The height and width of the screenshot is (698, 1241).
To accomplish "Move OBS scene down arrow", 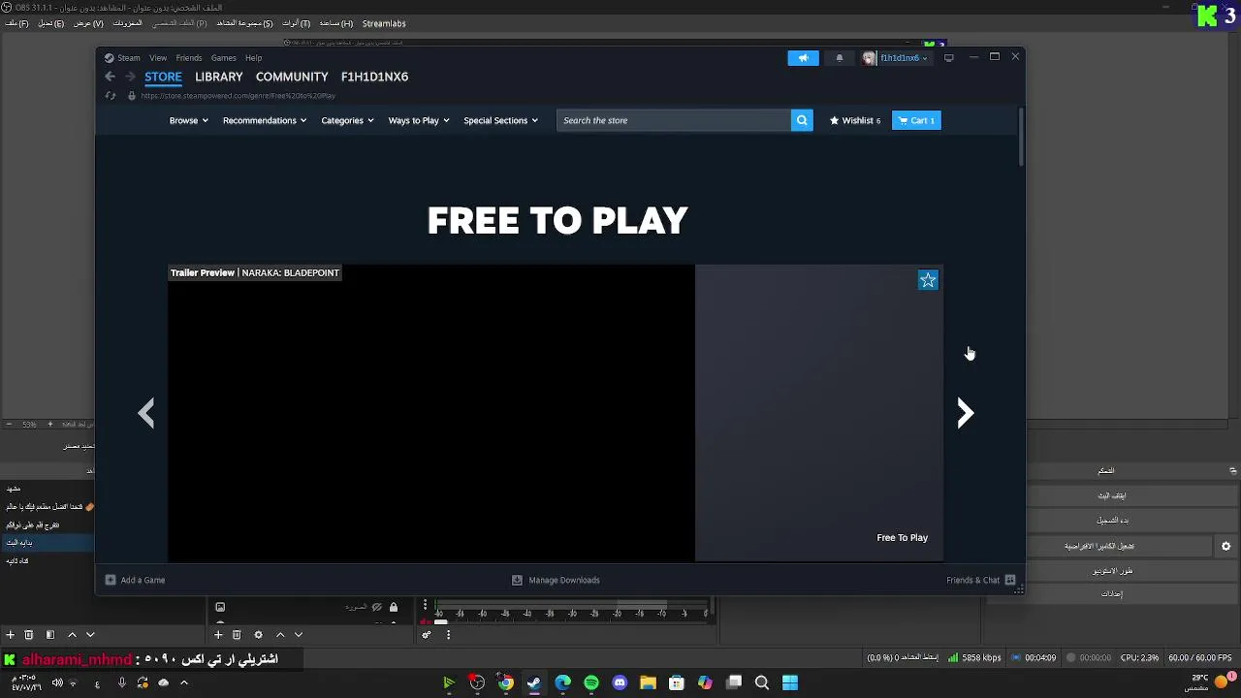I will click(x=90, y=635).
